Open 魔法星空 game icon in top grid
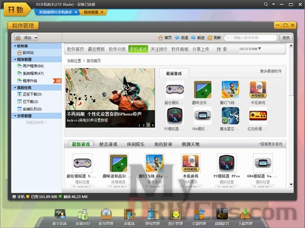Screen dimensions: 305x228 230,116
